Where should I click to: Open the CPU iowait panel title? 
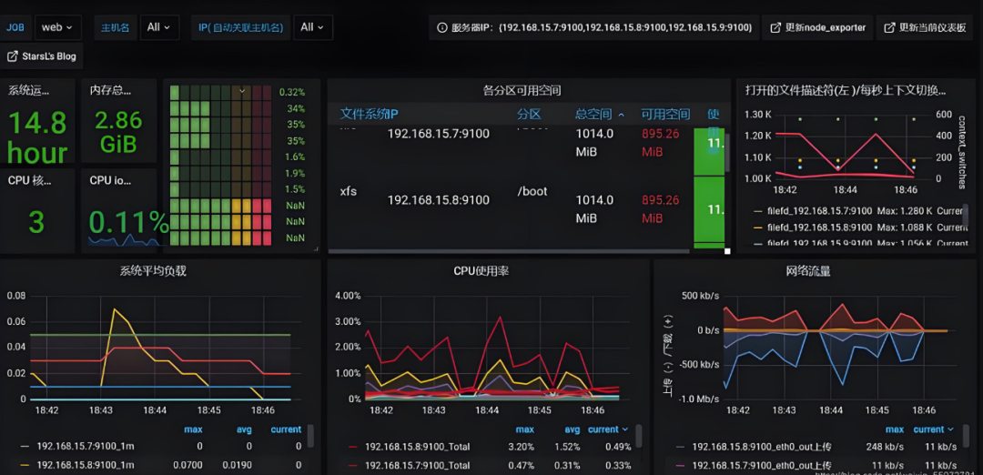pyautogui.click(x=110, y=180)
